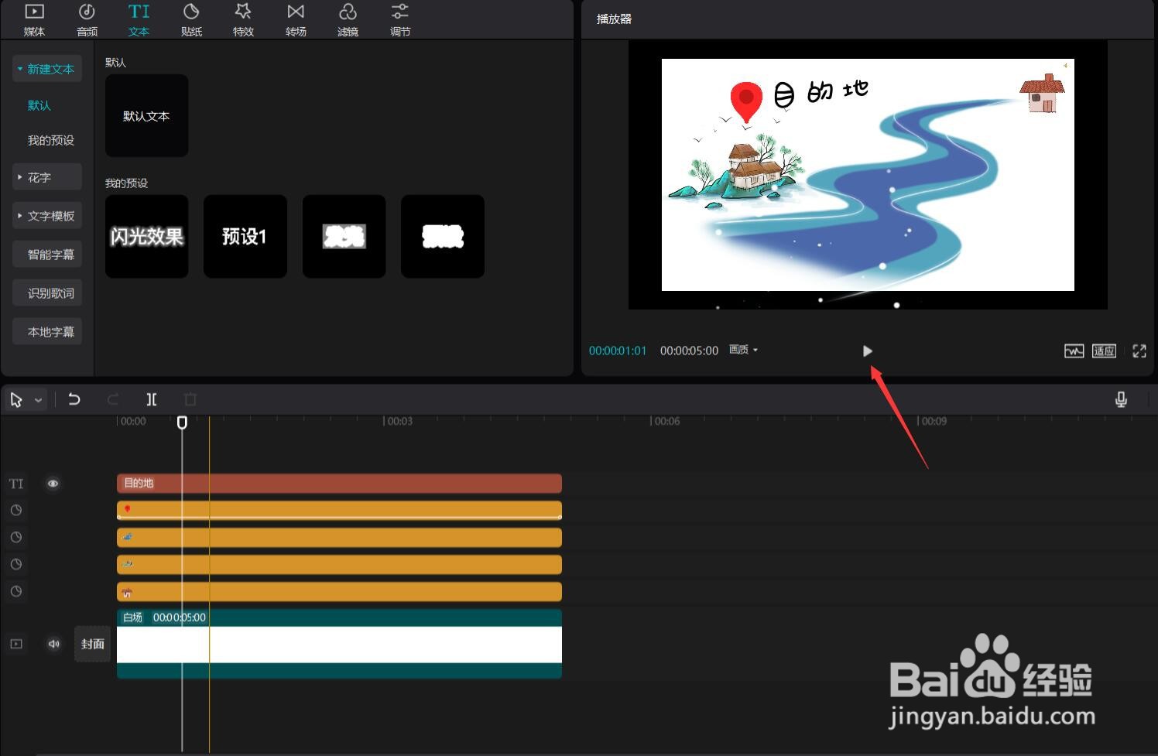Open the 贴纸 (Stickers) panel
1158x756 pixels.
tap(190, 19)
